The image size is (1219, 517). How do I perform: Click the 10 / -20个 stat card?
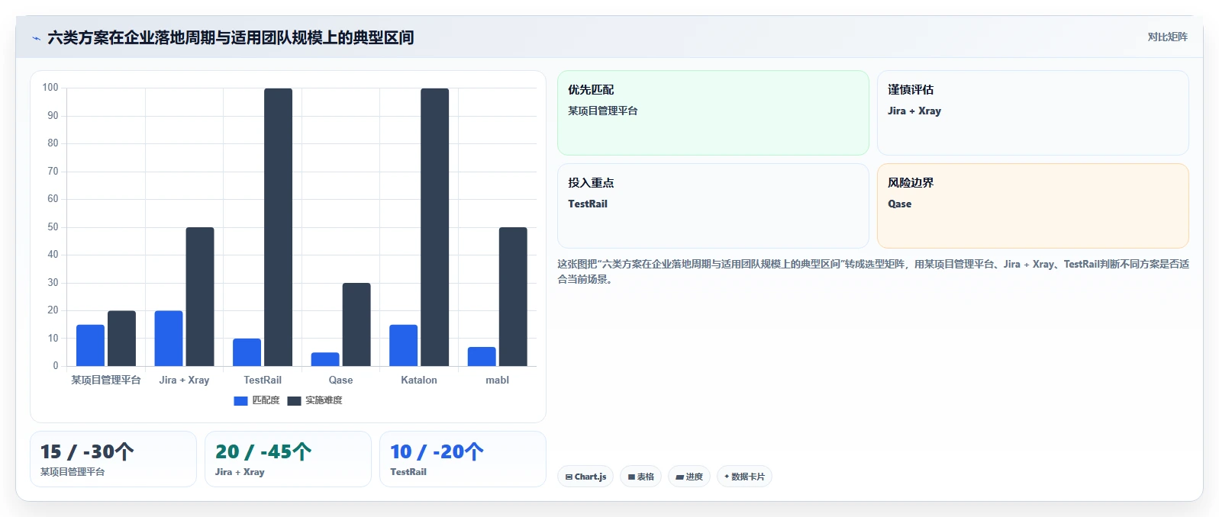(x=463, y=459)
